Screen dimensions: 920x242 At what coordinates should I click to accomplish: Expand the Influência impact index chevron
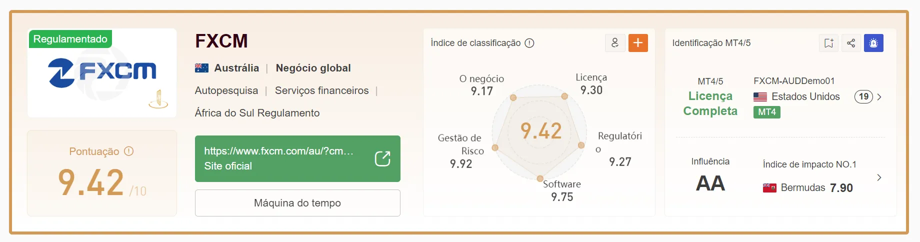click(x=879, y=177)
